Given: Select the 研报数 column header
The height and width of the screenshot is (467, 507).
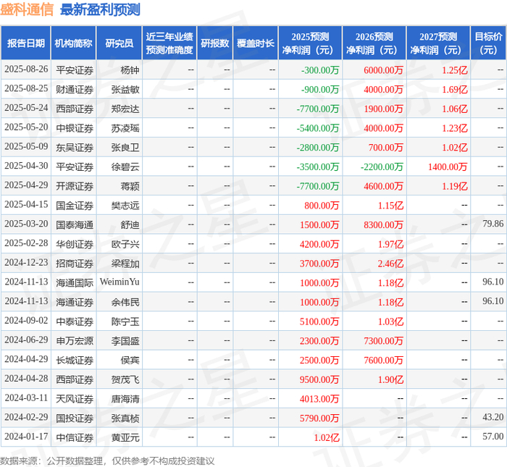Looking at the screenshot, I should (215, 43).
